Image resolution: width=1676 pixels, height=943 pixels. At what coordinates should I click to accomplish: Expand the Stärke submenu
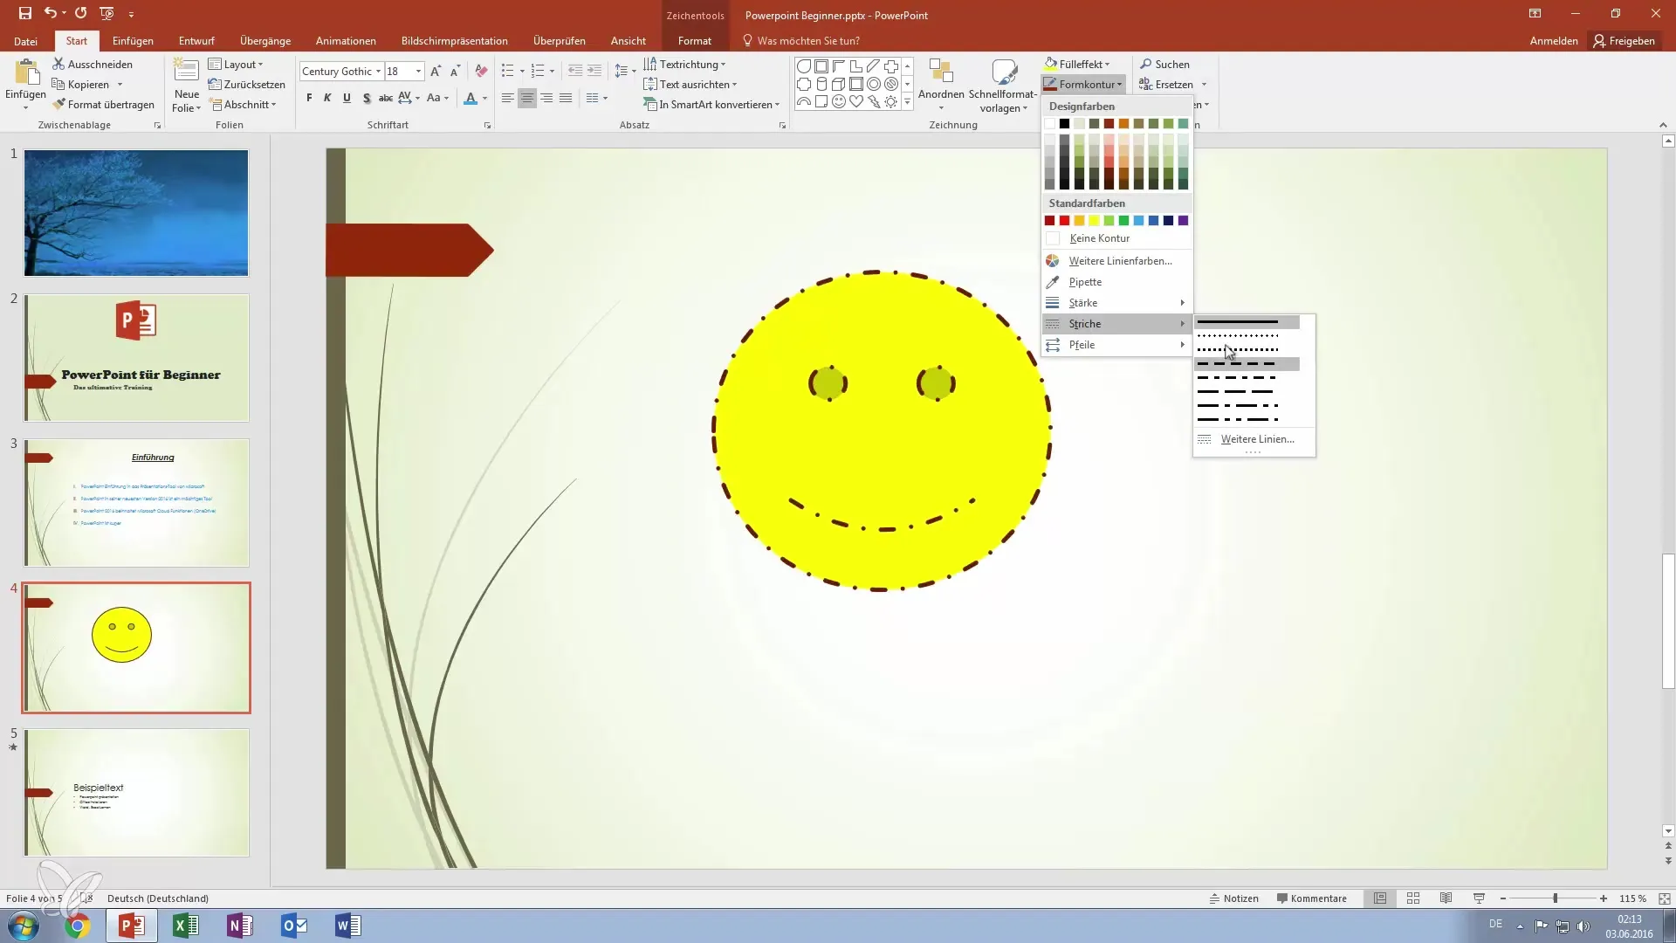point(1116,303)
